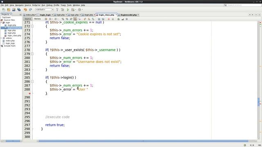Jump to last edit location icon

[x=46, y=19]
